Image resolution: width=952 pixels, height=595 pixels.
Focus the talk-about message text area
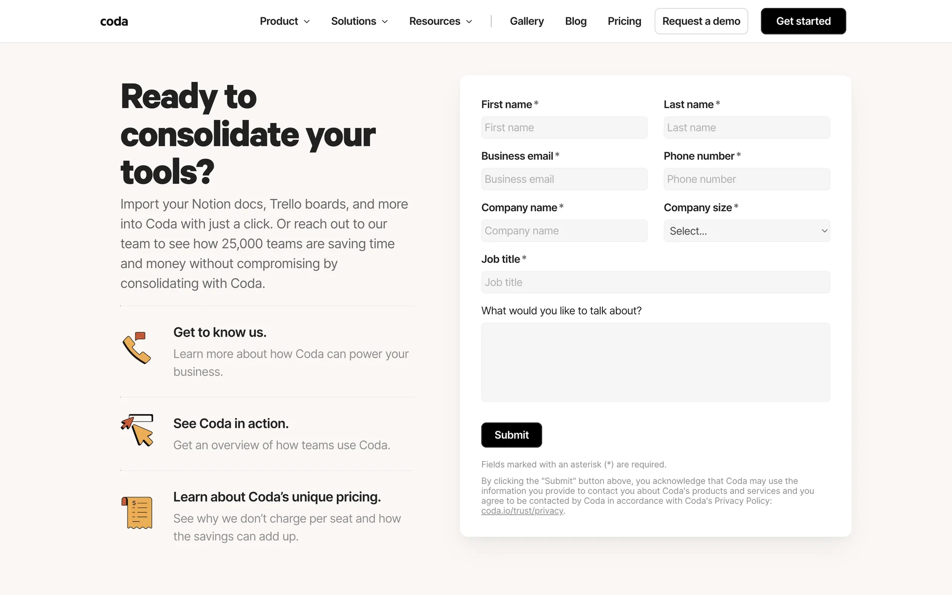[655, 362]
